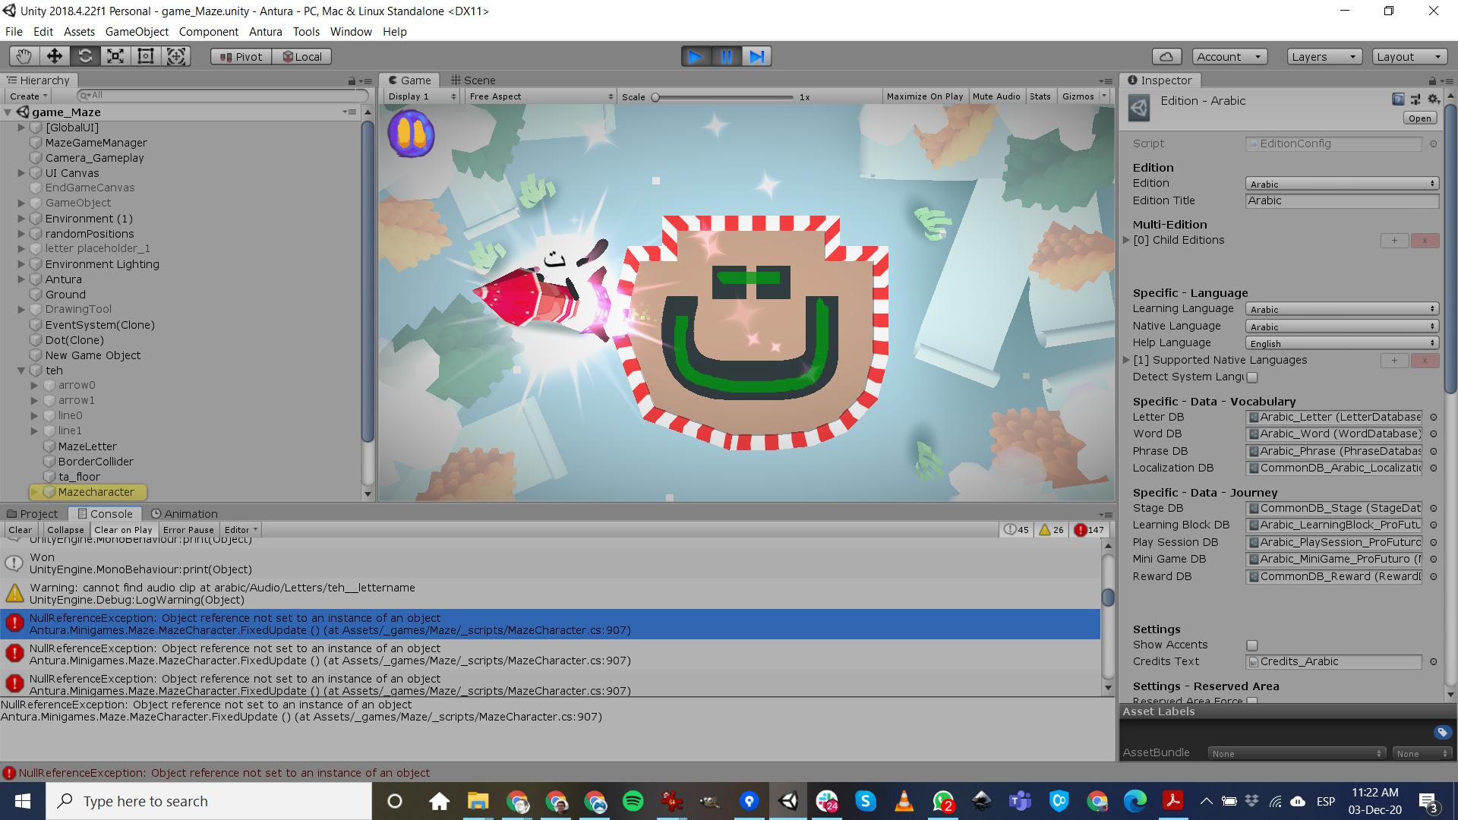Click the Hierarchy search field

pos(220,95)
